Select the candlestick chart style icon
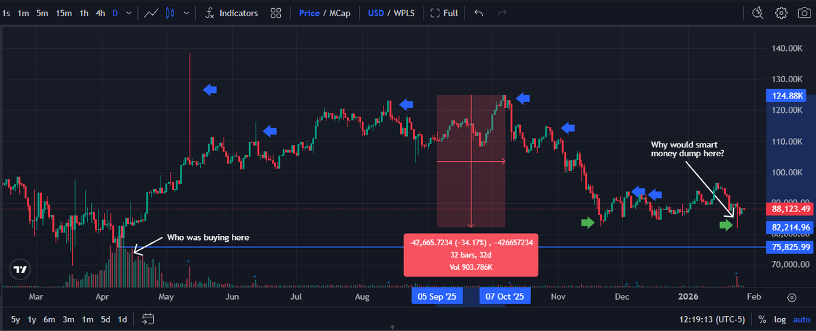816x331 pixels. pos(170,13)
